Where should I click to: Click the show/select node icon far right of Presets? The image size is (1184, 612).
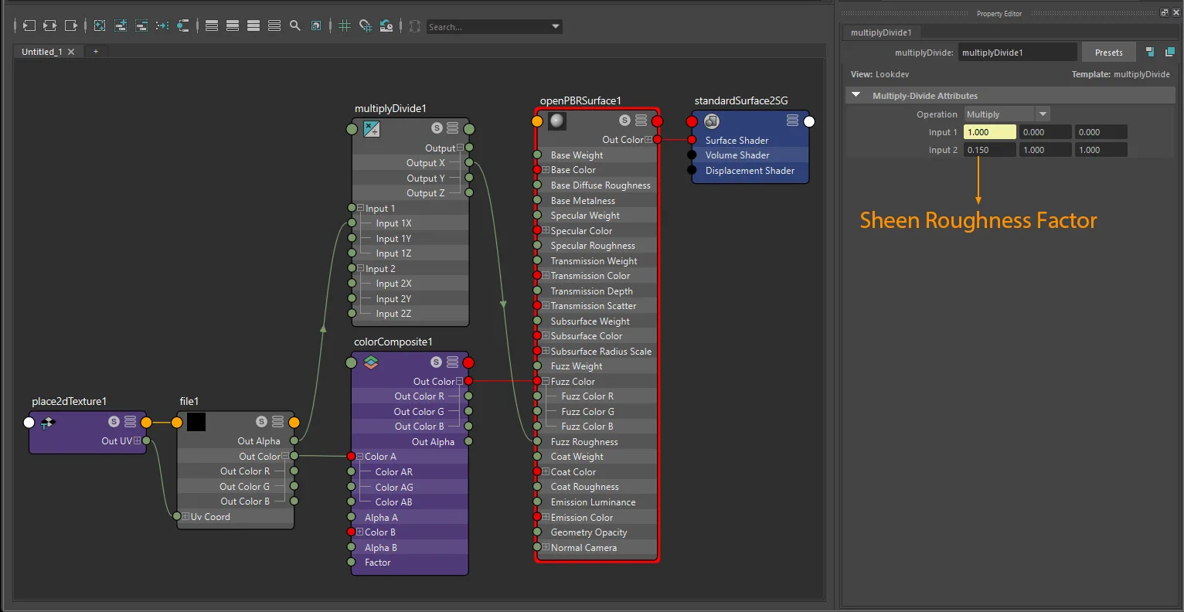tap(1169, 52)
